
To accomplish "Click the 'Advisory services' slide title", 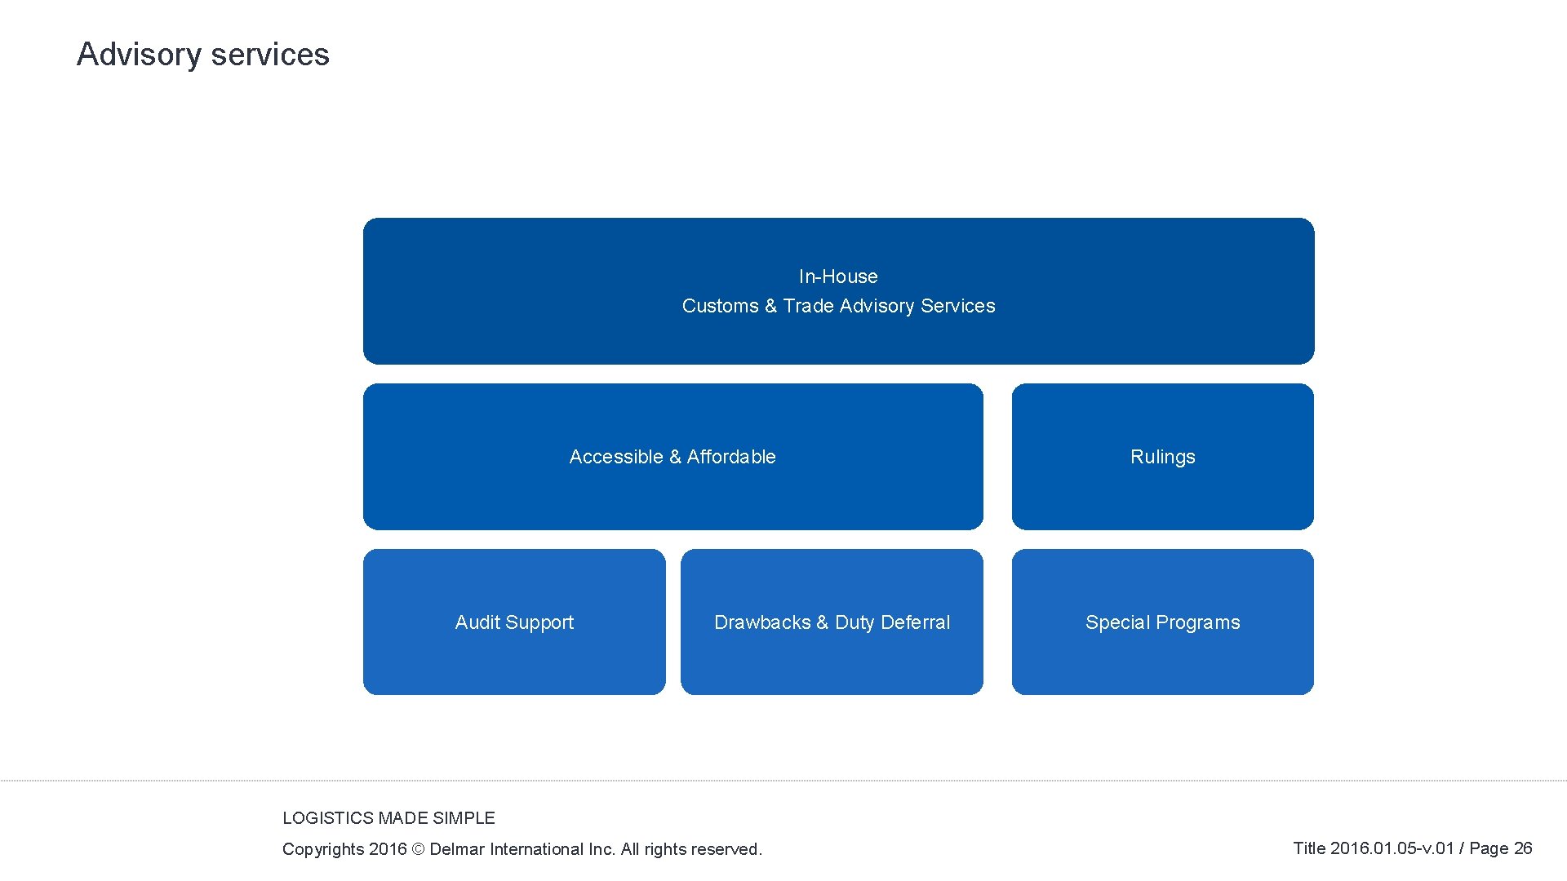I will 203,55.
